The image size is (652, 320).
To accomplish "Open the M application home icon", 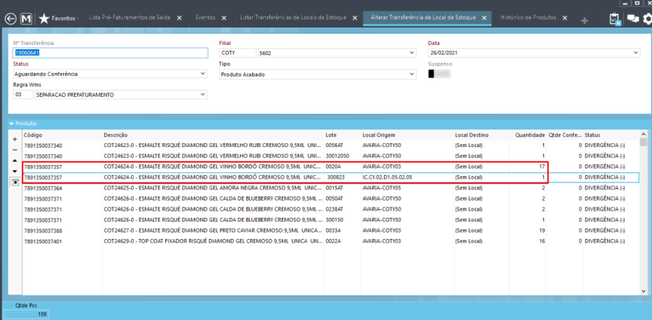I will pos(27,17).
